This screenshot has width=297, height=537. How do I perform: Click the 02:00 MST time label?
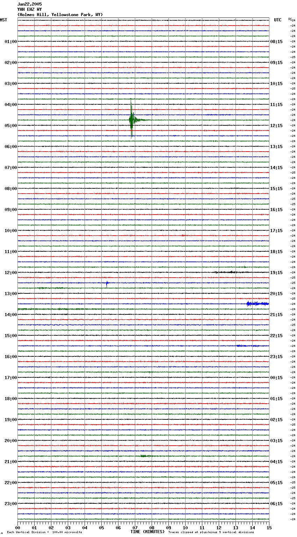click(11, 63)
